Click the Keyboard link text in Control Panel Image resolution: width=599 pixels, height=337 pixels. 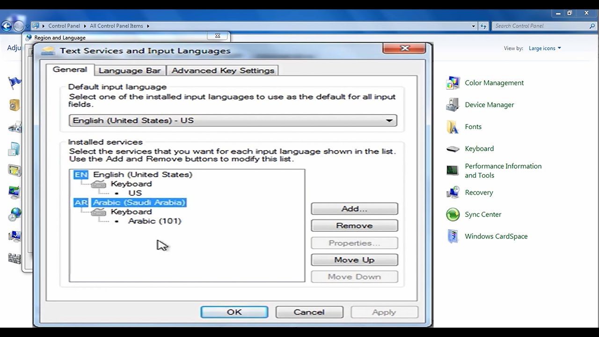[x=479, y=149]
